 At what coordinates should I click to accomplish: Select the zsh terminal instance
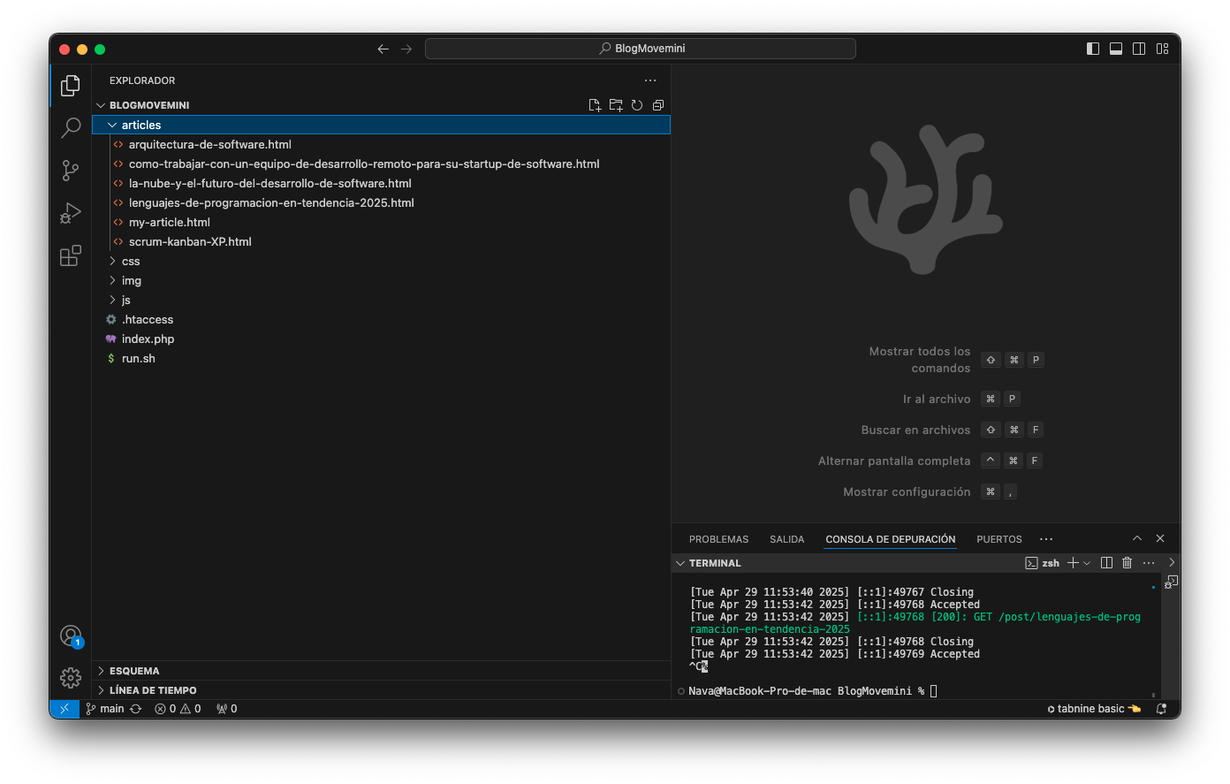pos(1043,563)
